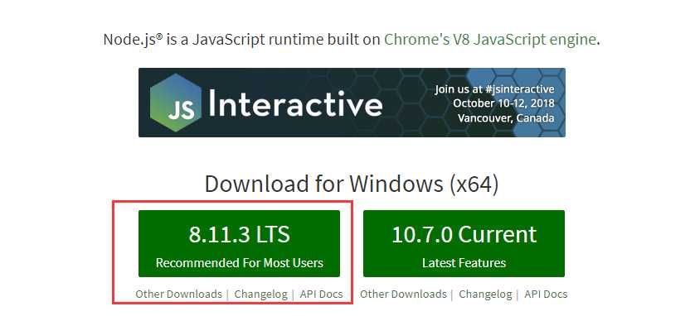The image size is (695, 316).
Task: Click the 'Download for Windows (x64)' heading
Action: point(352,184)
